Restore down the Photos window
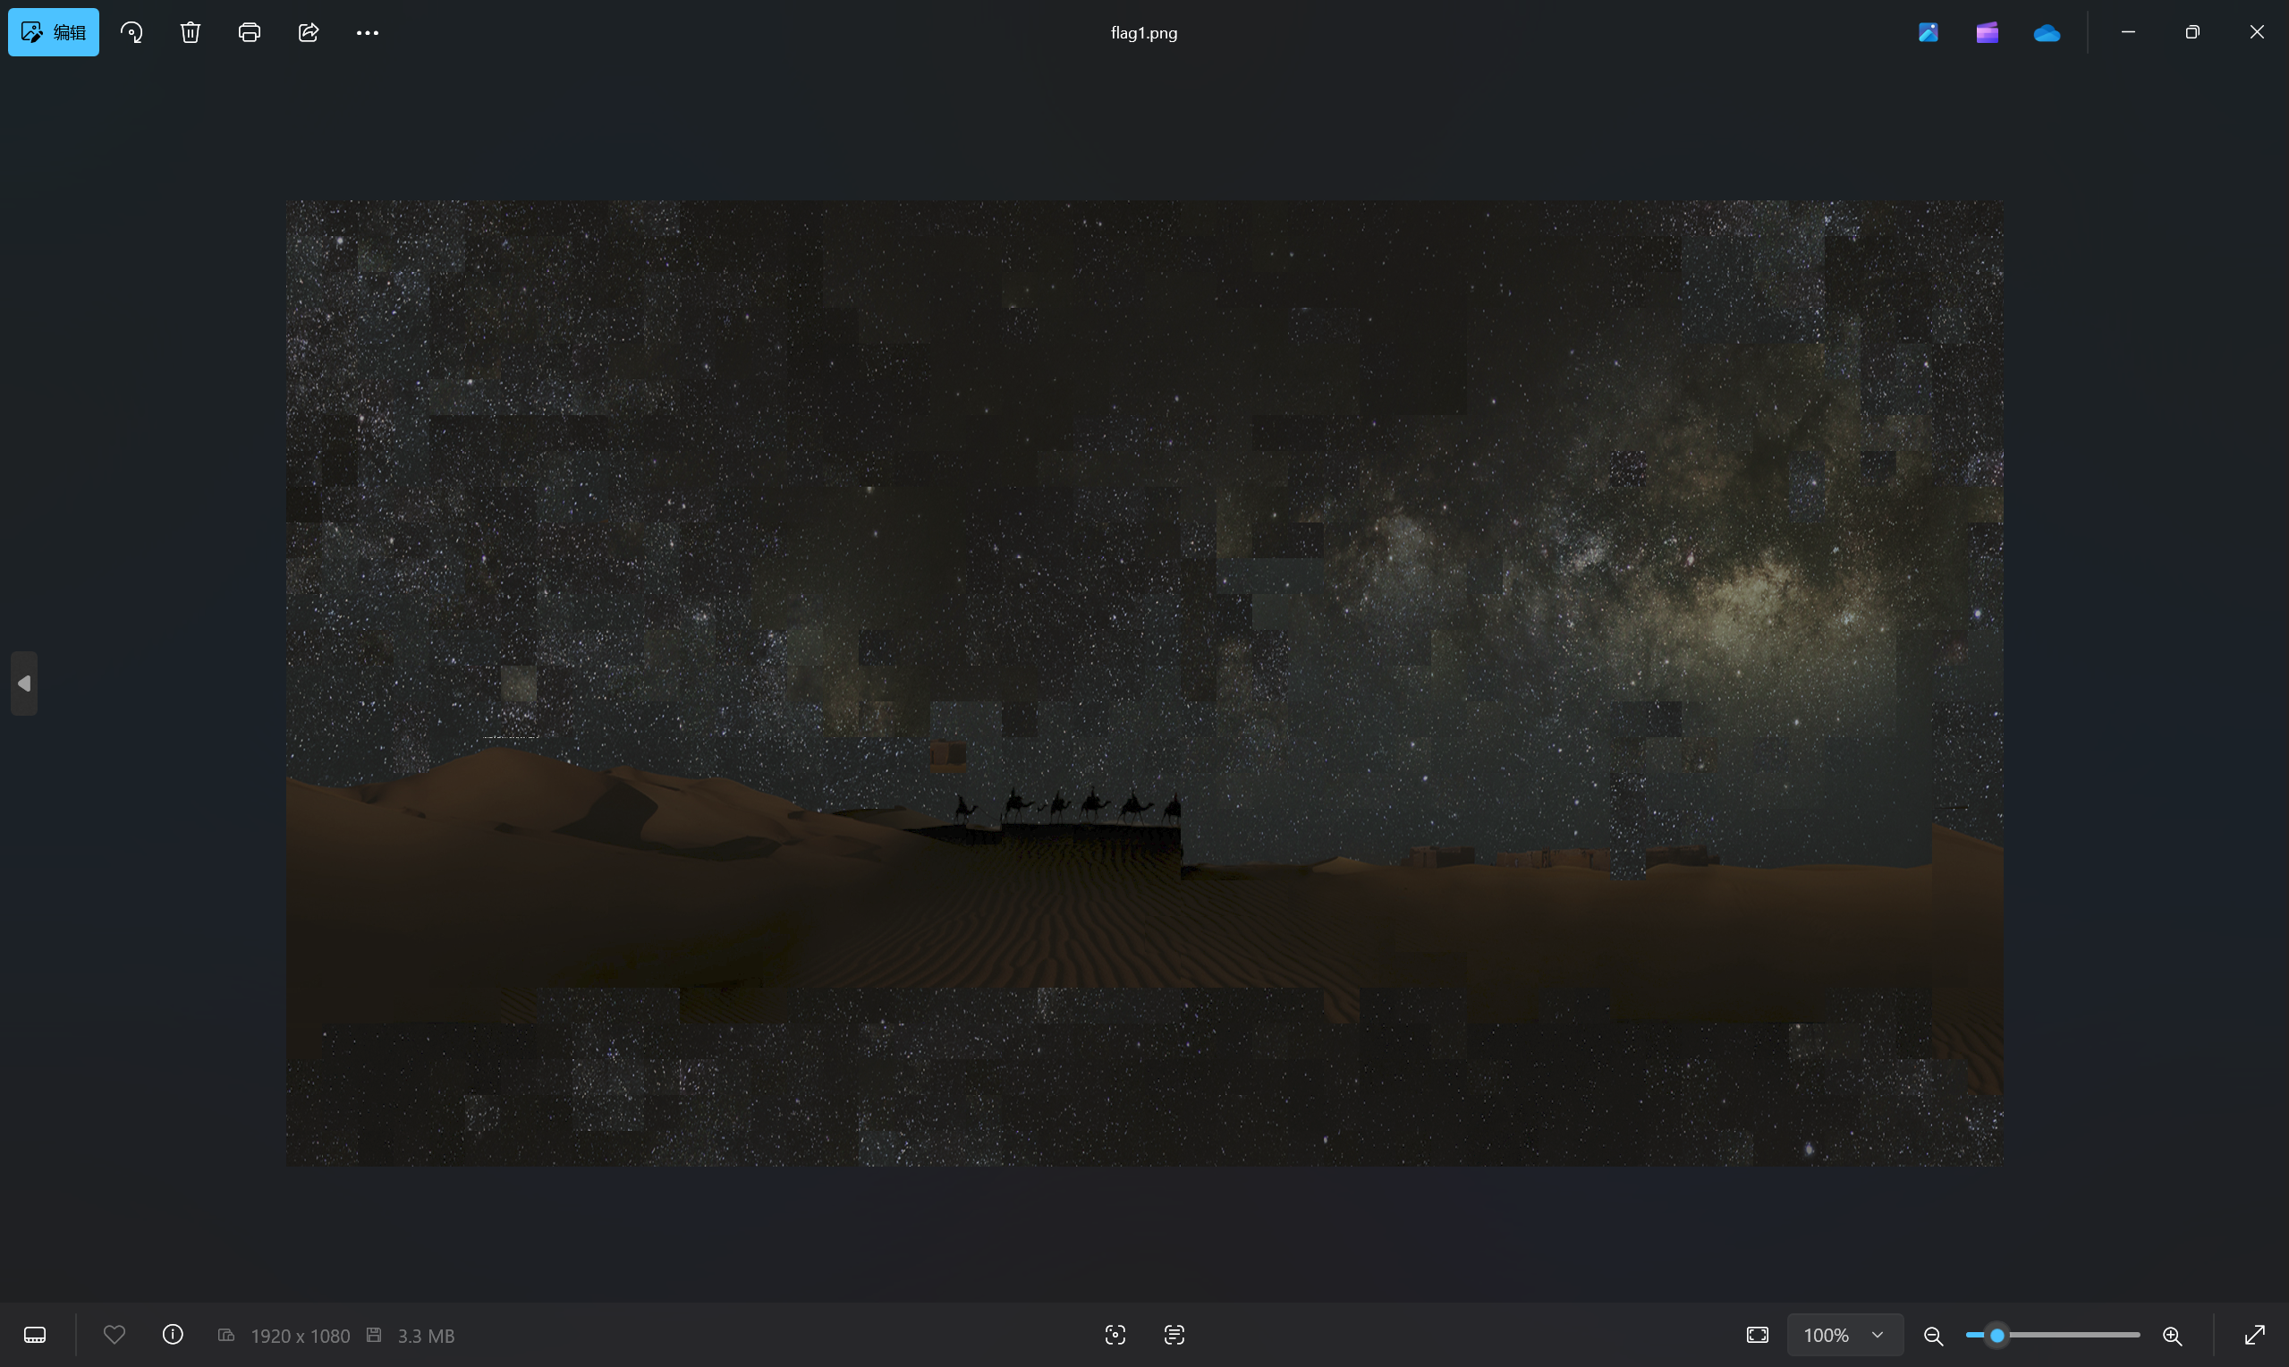The width and height of the screenshot is (2289, 1367). (2192, 32)
